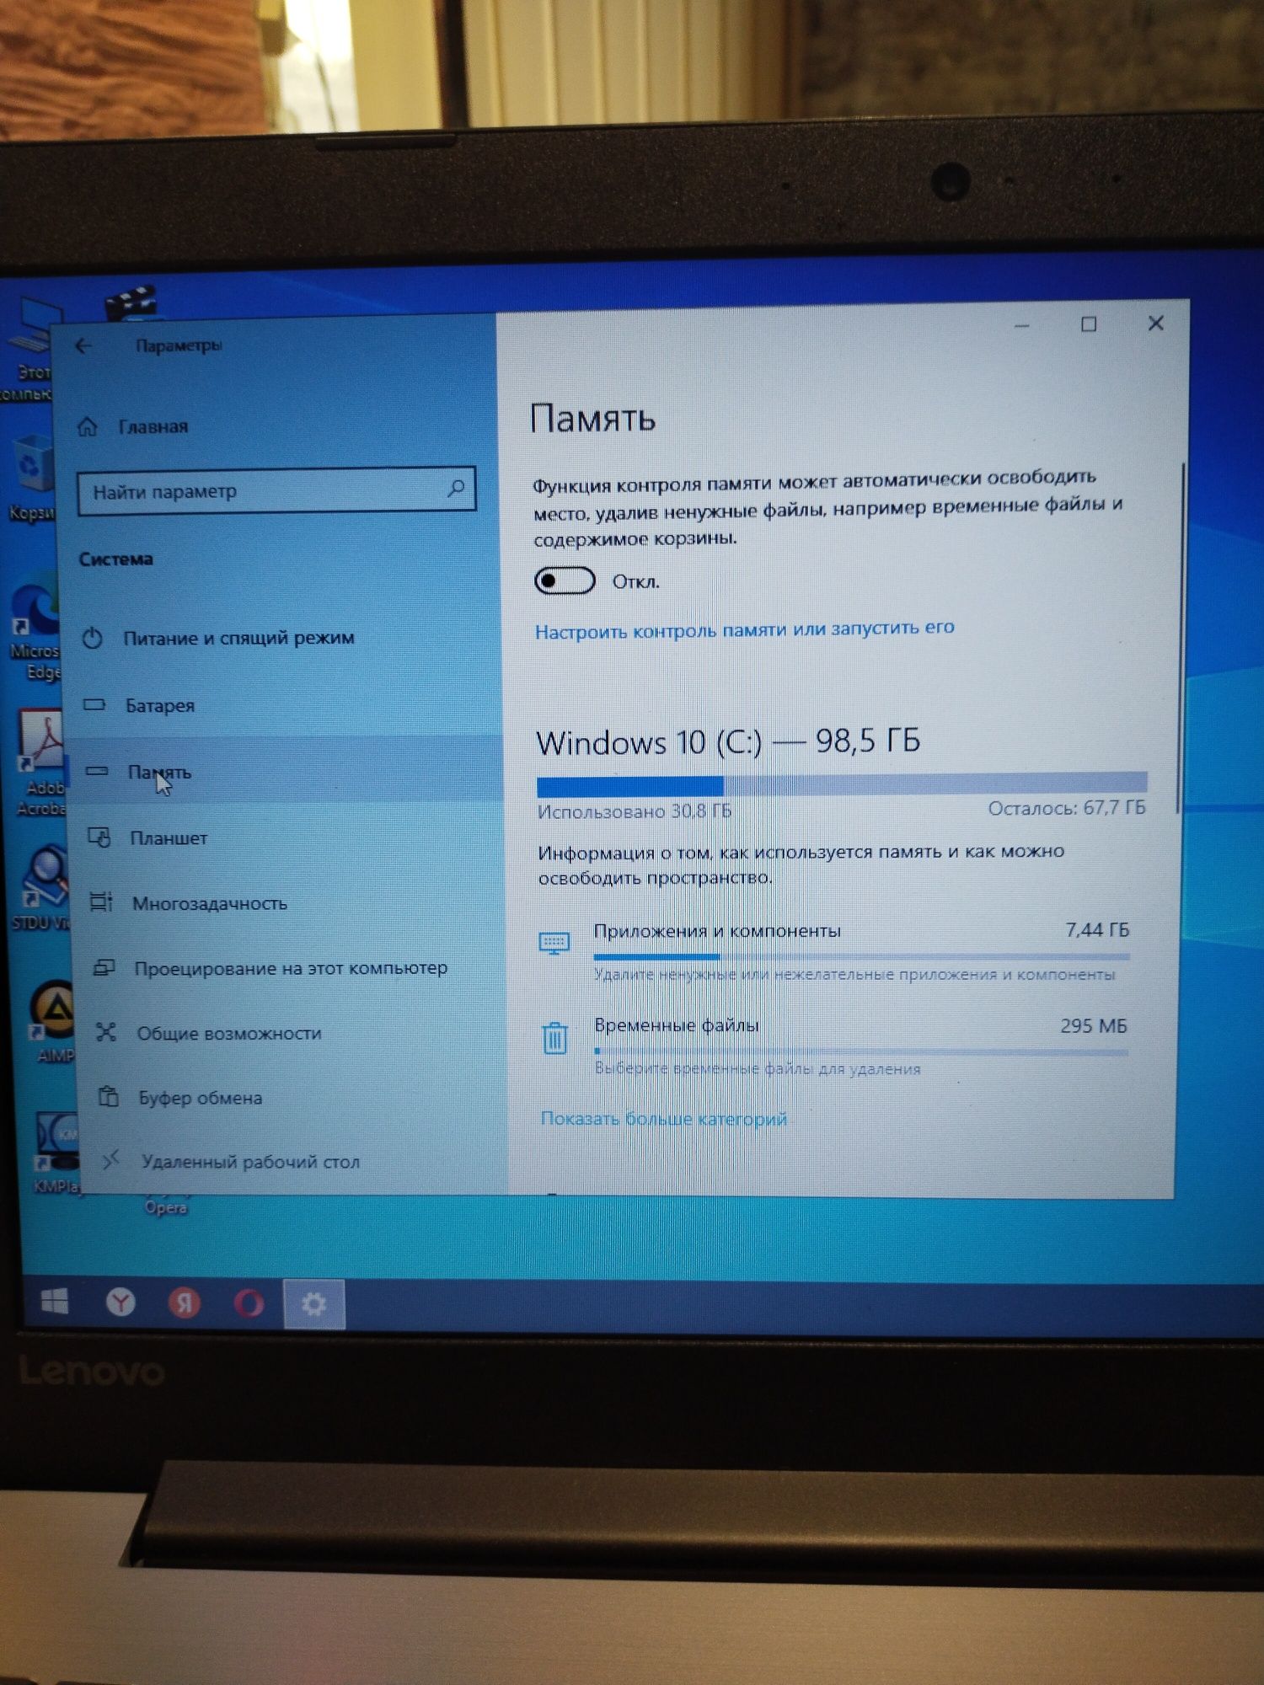Click Настроить контроль памяти или запустить его
The height and width of the screenshot is (1685, 1264).
(x=745, y=629)
